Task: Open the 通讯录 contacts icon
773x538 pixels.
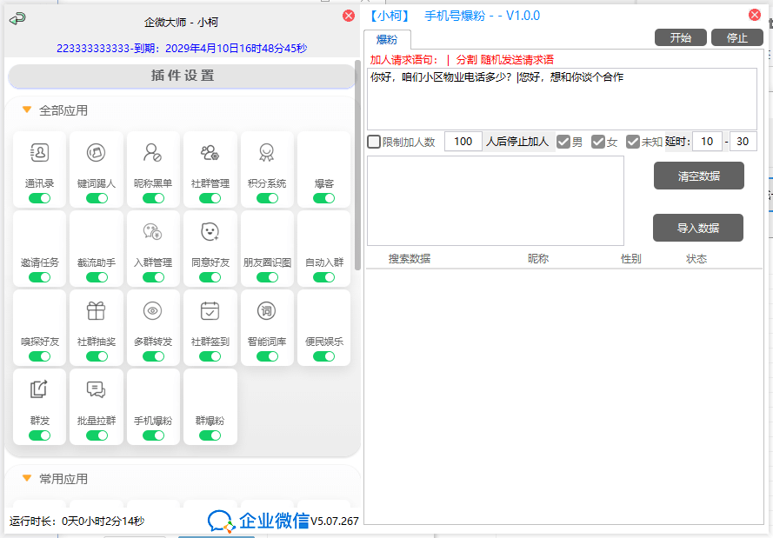Action: tap(39, 153)
